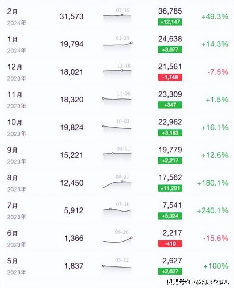Image resolution: width=234 pixels, height=288 pixels.
Task: Click the +100% growth percentage
Action: (216, 266)
